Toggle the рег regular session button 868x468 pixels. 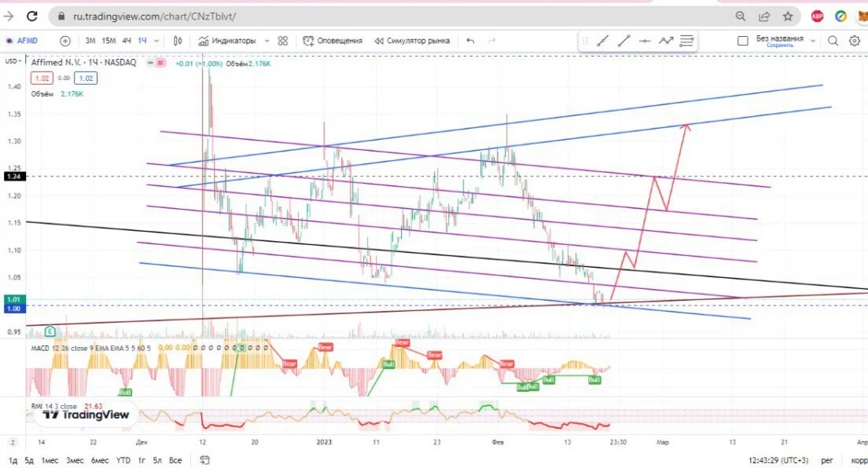tap(827, 459)
